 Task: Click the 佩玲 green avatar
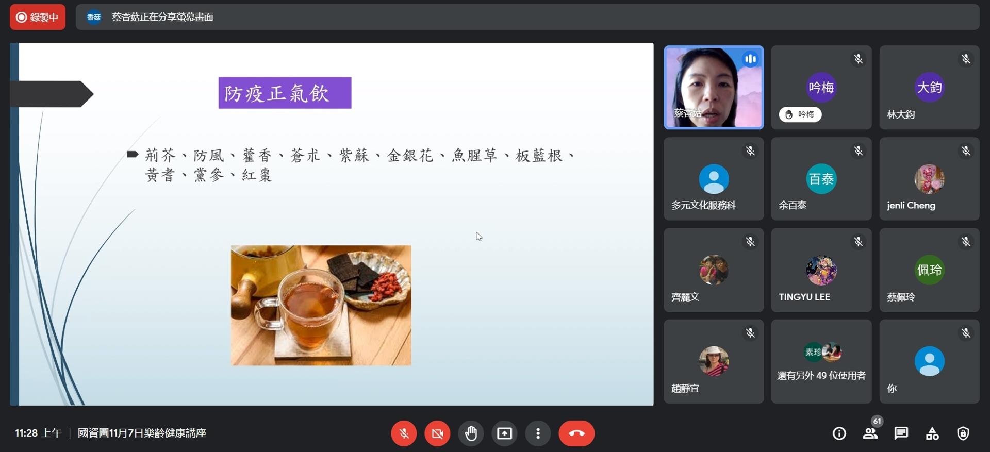coord(929,270)
